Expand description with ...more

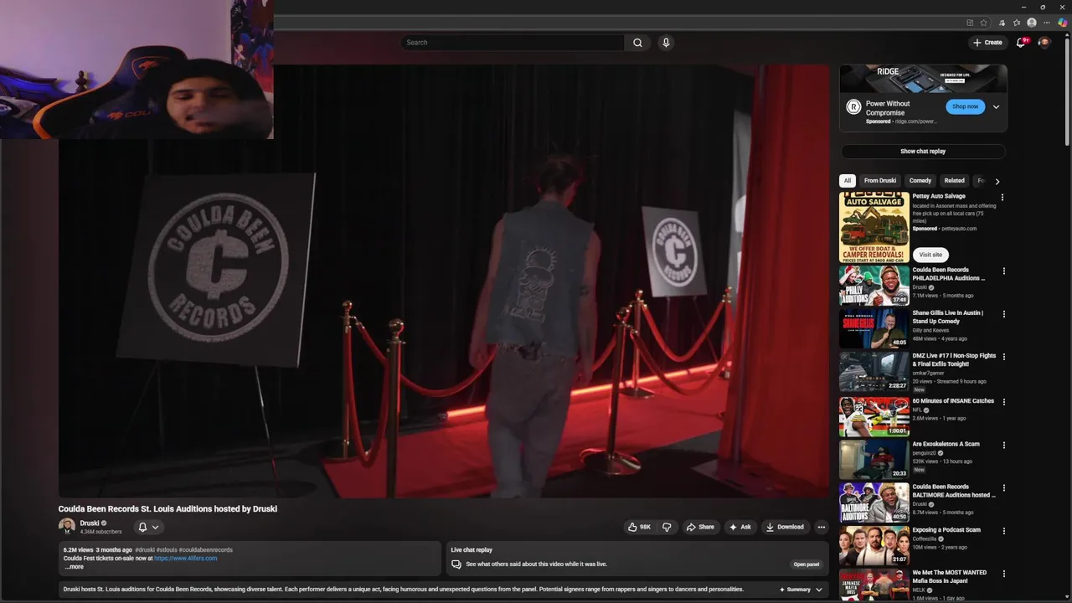(x=75, y=567)
